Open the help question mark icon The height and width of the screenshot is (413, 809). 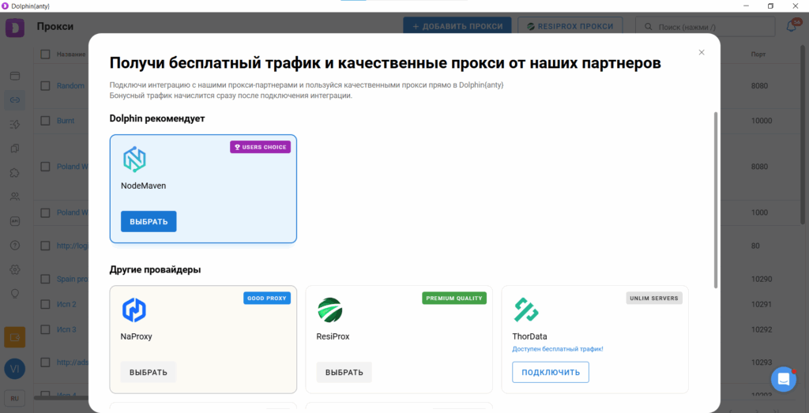click(15, 245)
